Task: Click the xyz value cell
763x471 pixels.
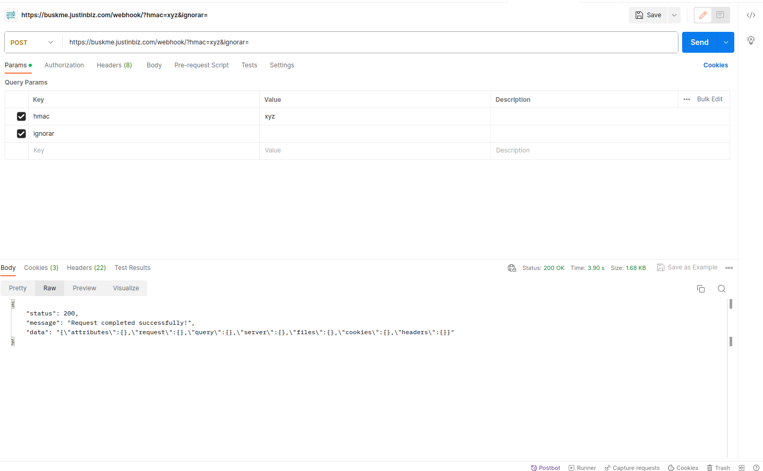Action: point(375,116)
